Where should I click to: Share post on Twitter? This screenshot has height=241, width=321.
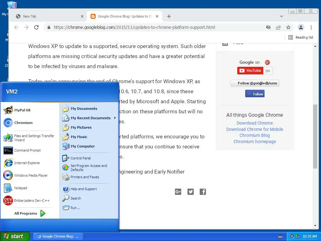190,192
